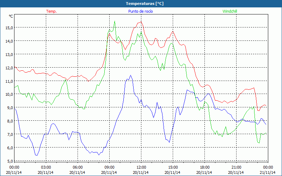Click the 18:00 time axis label

point(204,167)
